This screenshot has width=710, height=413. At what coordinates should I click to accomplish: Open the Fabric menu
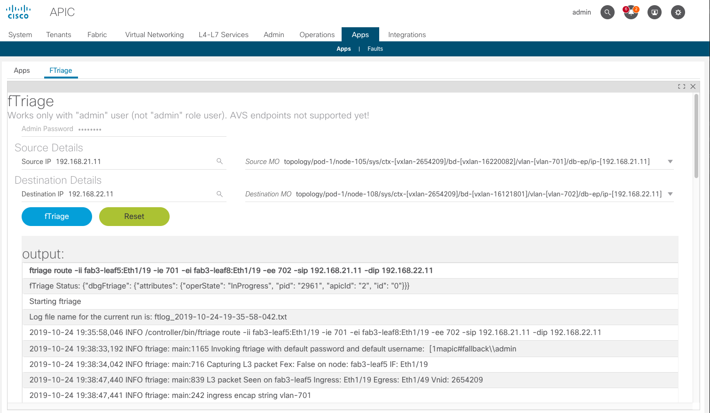coord(97,35)
